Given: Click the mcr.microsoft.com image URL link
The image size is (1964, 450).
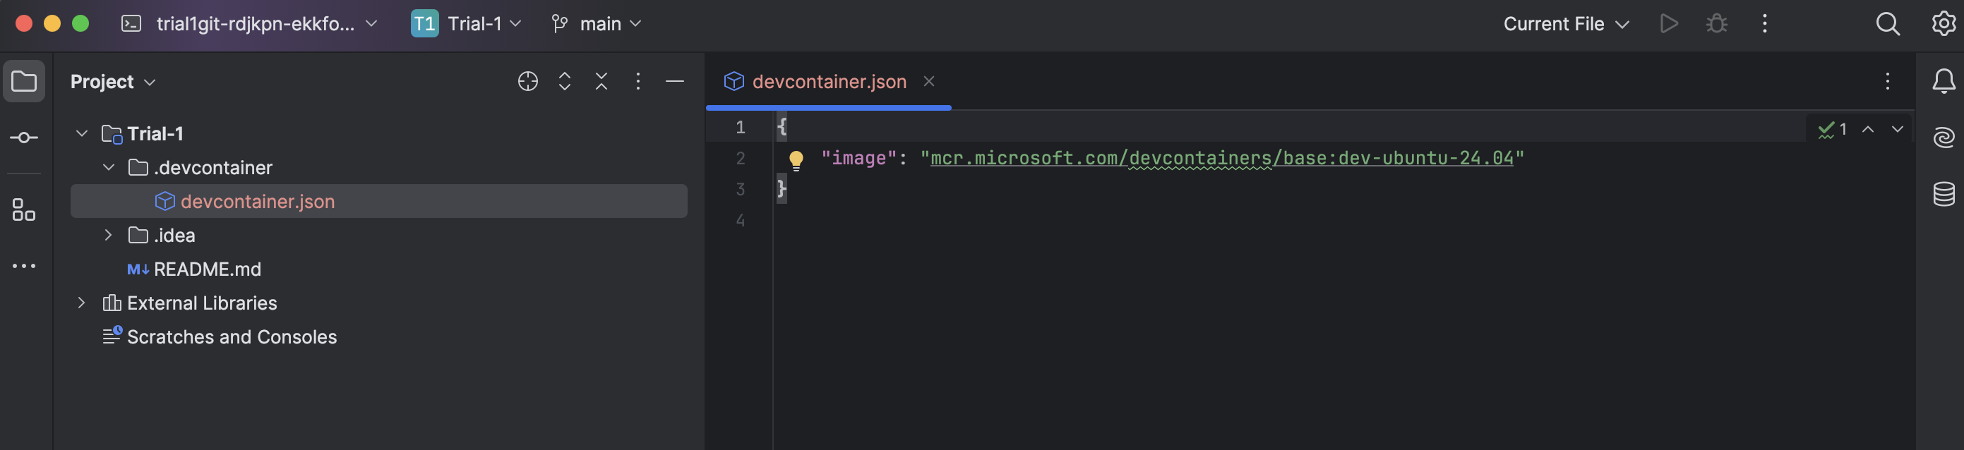Looking at the screenshot, I should [x=1221, y=159].
